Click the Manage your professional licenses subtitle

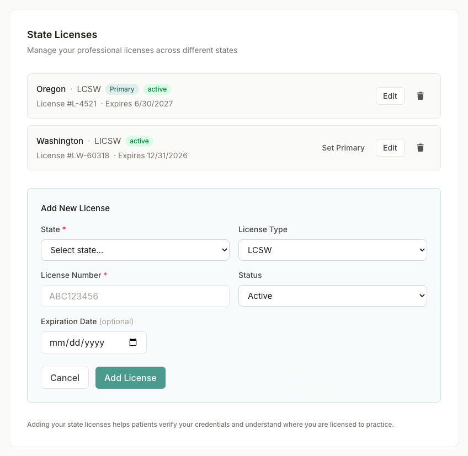click(x=132, y=50)
